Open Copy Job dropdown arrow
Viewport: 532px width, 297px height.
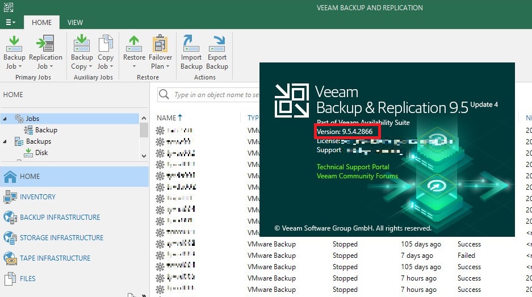click(111, 66)
